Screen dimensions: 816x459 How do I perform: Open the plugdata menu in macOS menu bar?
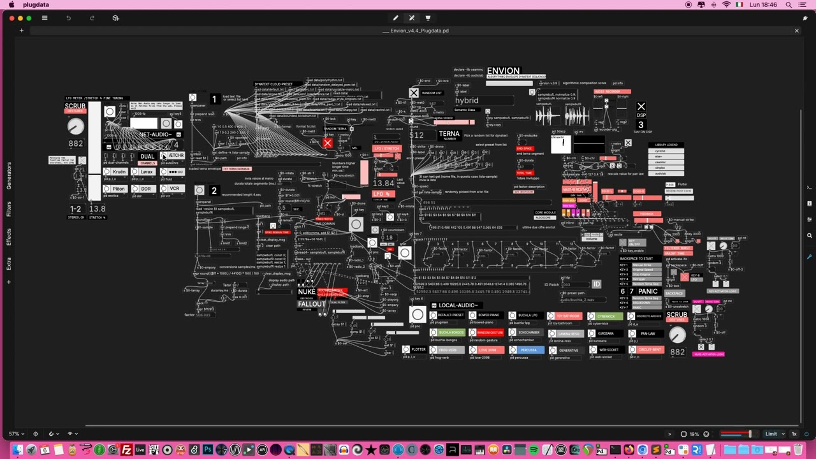(36, 4)
